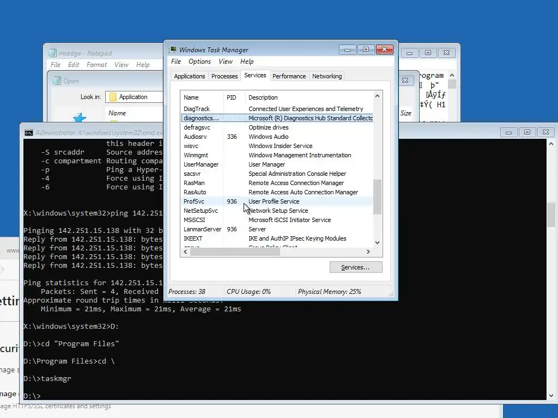Sort services by Description column header

[x=310, y=97]
